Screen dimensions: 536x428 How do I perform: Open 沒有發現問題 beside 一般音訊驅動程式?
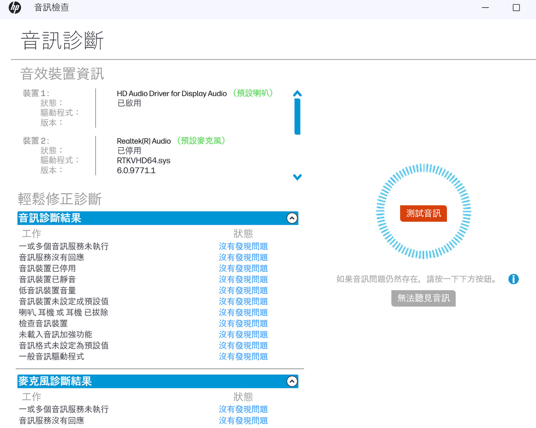[x=243, y=356]
